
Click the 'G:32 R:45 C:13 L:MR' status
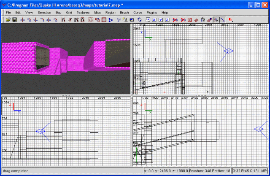coord(250,171)
